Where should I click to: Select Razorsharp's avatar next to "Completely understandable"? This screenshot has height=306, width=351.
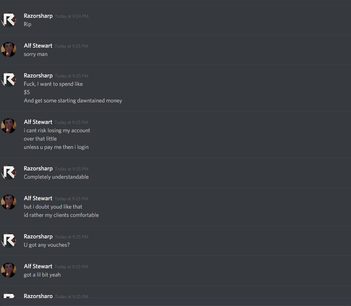click(x=9, y=172)
